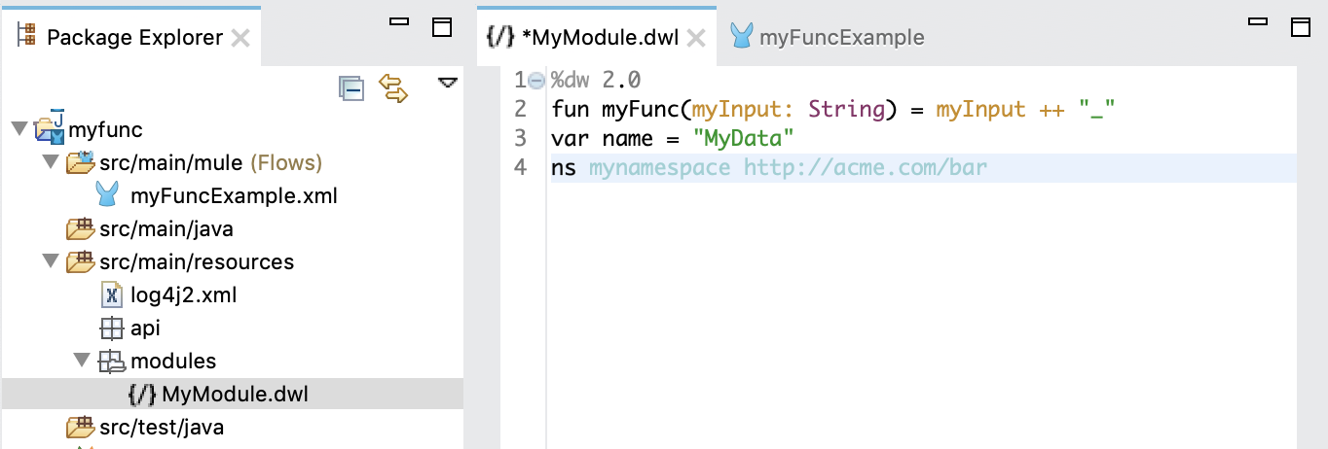The height and width of the screenshot is (449, 1328).
Task: Select the src/main/java folder
Action: 166,229
